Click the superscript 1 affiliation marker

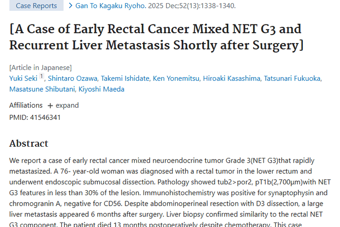click(42, 77)
